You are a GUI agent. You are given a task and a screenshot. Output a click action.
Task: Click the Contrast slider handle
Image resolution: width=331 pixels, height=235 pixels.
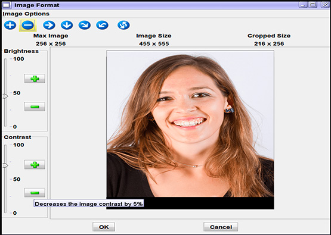tap(5, 166)
